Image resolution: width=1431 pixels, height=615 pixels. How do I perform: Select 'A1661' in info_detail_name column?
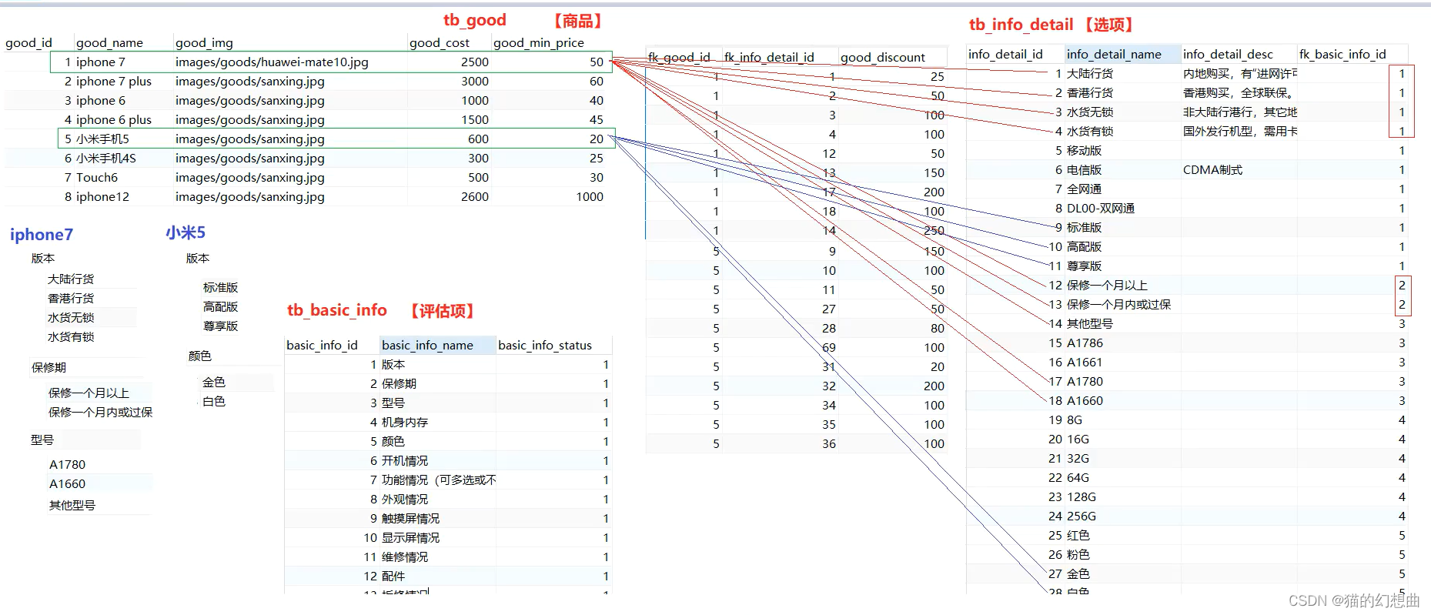(x=1085, y=363)
